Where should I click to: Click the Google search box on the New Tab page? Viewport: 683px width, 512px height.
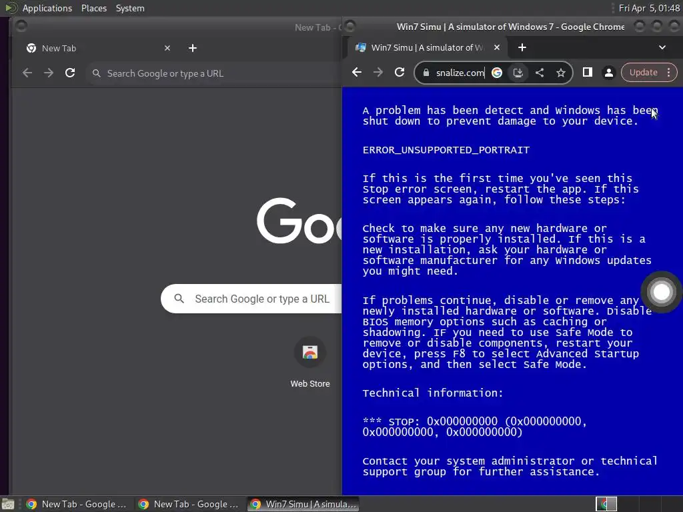251,299
